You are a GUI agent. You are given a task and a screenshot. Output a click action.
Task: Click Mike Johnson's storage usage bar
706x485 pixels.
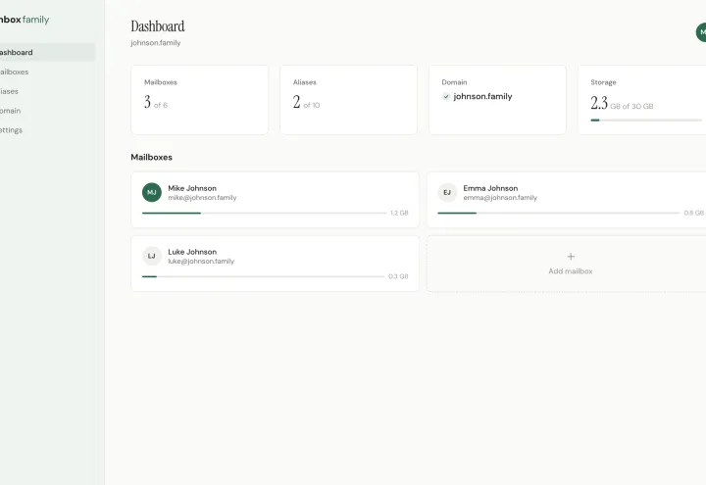[x=265, y=213]
